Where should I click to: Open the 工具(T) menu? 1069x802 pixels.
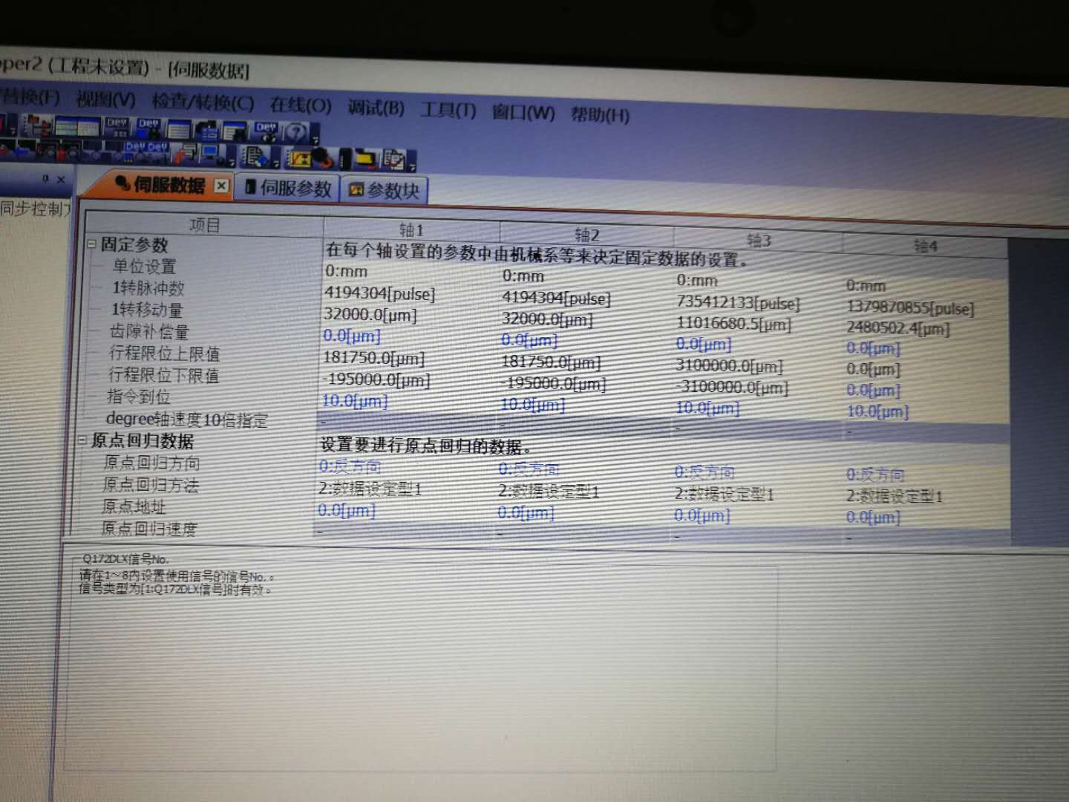tap(448, 111)
